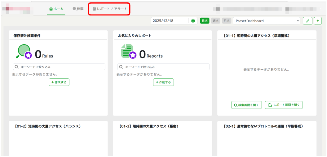Screen dimensions: 327x157
Task: Open the ホーム tab
Action: pyautogui.click(x=56, y=9)
